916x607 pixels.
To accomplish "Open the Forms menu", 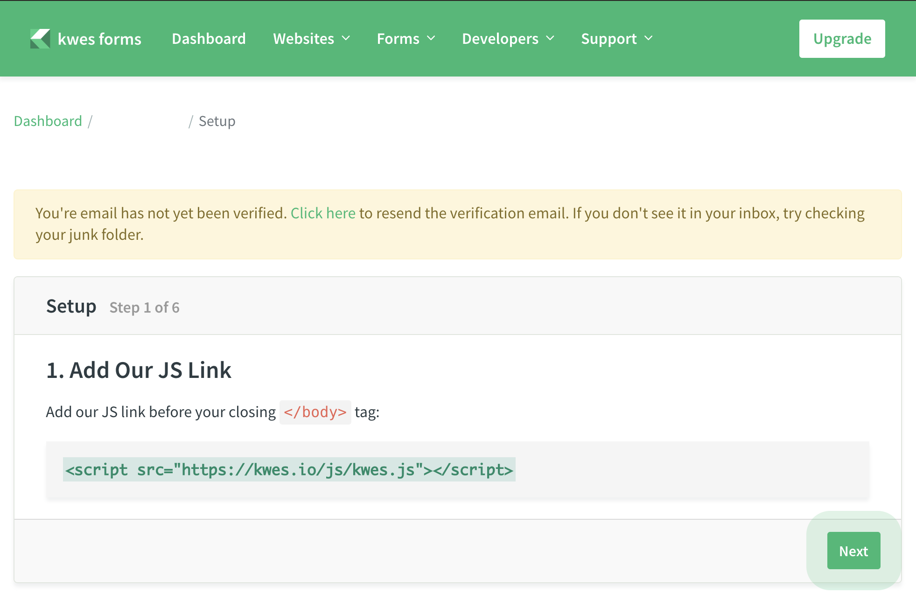I will click(x=406, y=39).
